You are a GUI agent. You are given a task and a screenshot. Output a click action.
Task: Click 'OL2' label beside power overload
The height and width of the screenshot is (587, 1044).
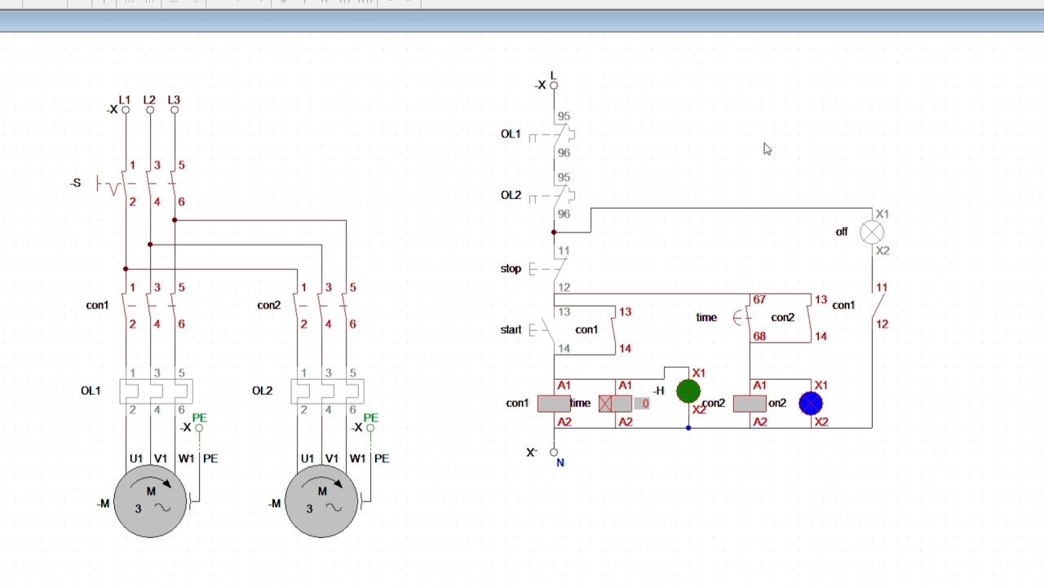click(262, 391)
